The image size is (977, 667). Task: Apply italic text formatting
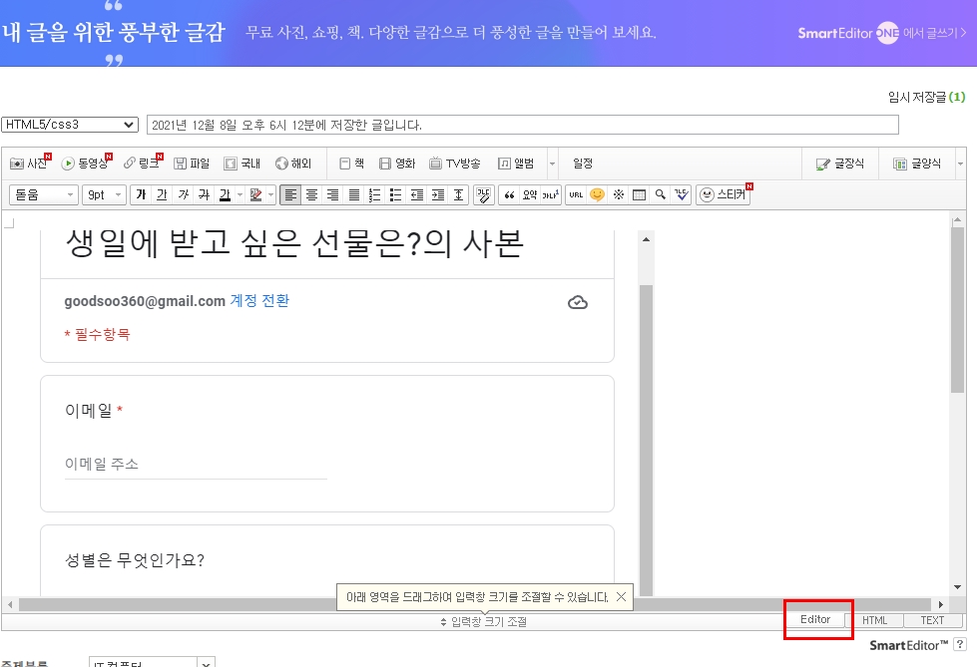coord(184,195)
